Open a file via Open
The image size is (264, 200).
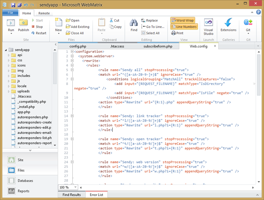(x=72, y=20)
